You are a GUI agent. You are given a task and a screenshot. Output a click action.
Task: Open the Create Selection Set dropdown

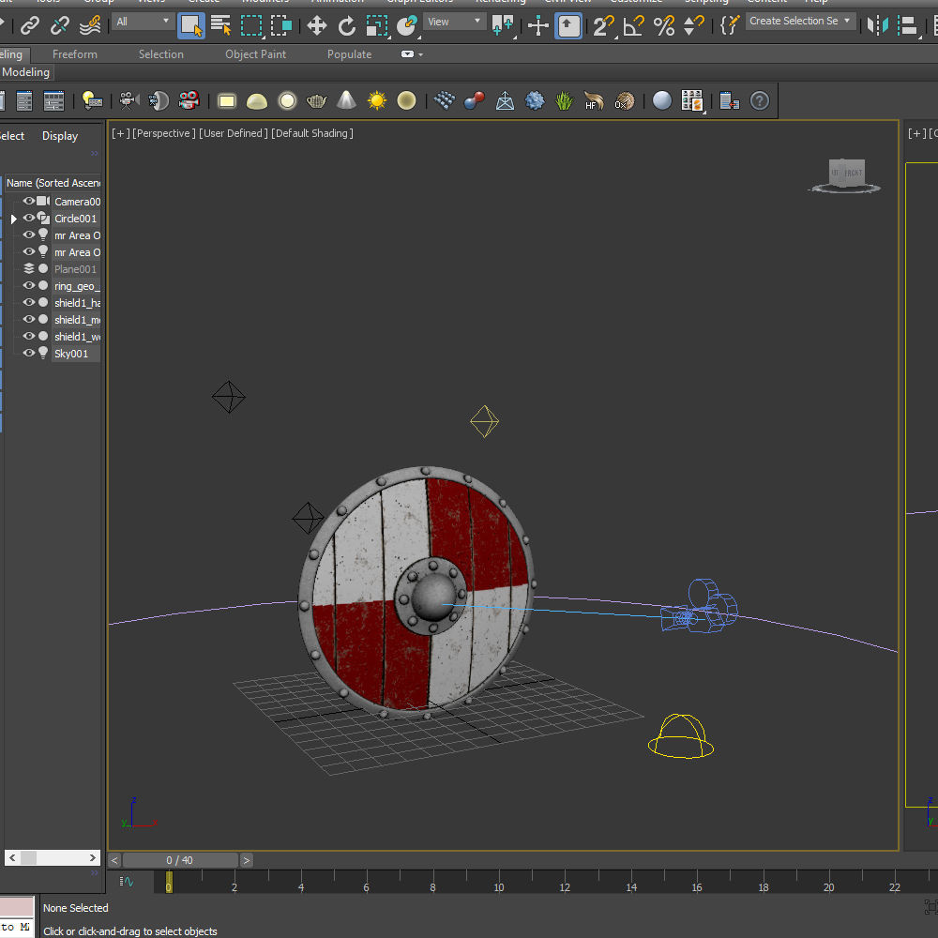pyautogui.click(x=800, y=21)
